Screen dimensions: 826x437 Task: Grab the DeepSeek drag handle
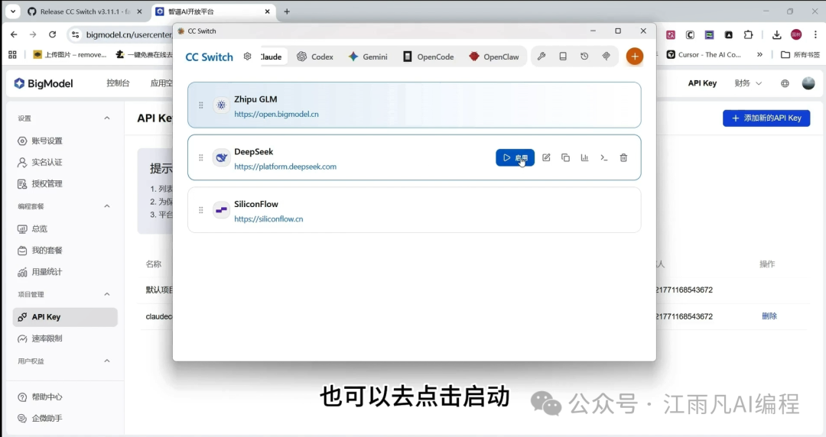tap(200, 157)
